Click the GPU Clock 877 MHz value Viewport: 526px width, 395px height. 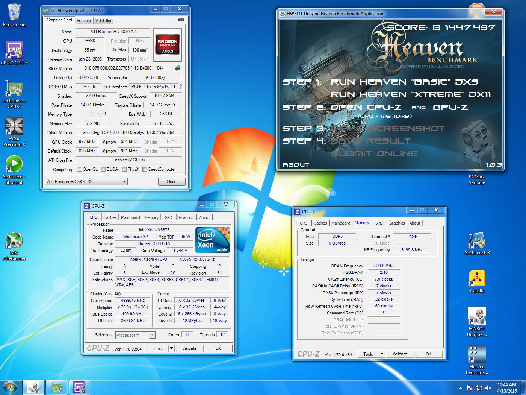(87, 141)
